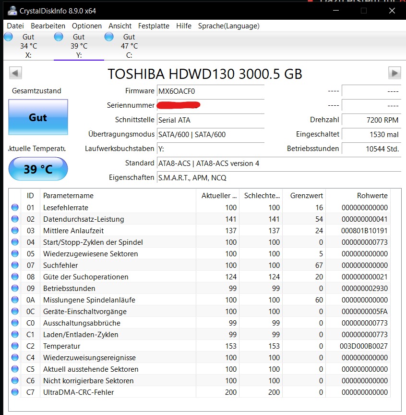The height and width of the screenshot is (415, 406).
Task: Click the Betriebsstunden value 10544 Std.
Action: coord(371,149)
